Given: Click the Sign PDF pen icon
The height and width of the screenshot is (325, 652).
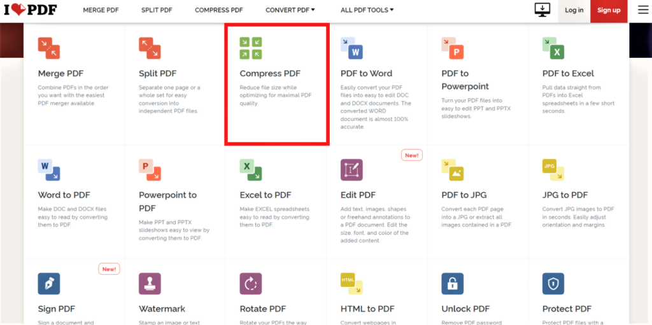Looking at the screenshot, I should click(x=49, y=284).
